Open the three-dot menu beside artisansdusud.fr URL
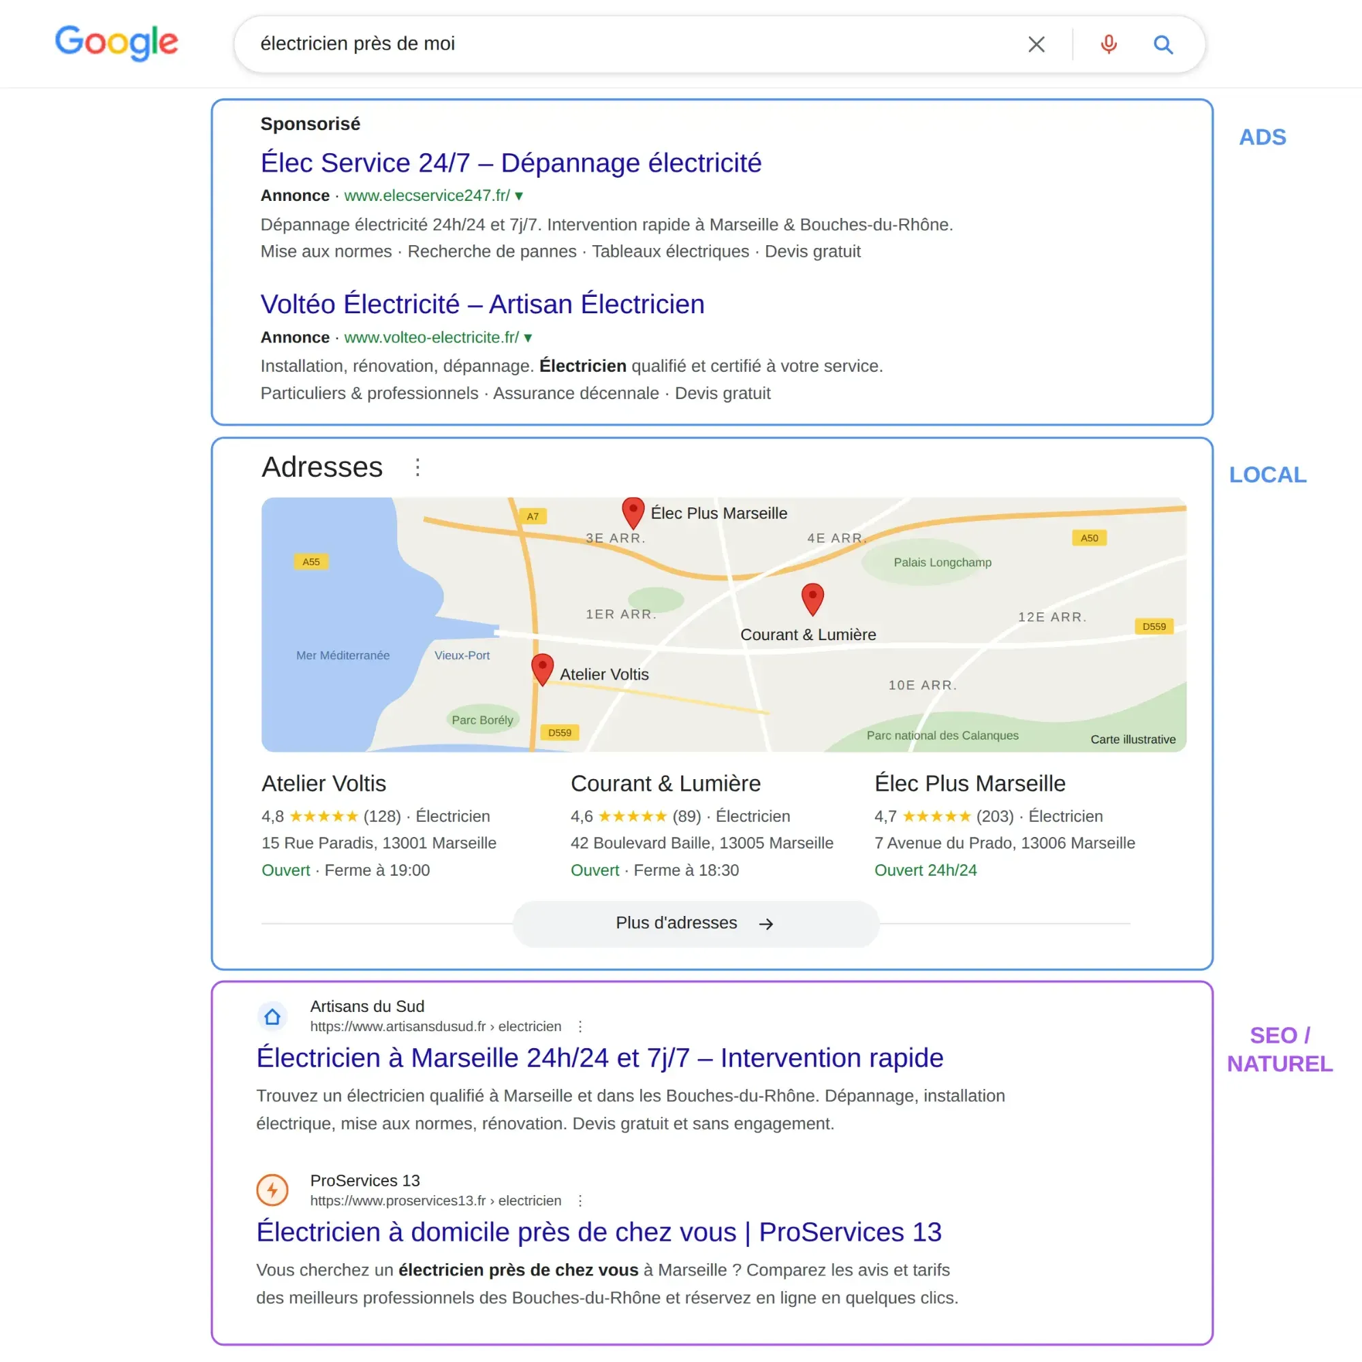This screenshot has height=1362, width=1362. [x=580, y=1027]
